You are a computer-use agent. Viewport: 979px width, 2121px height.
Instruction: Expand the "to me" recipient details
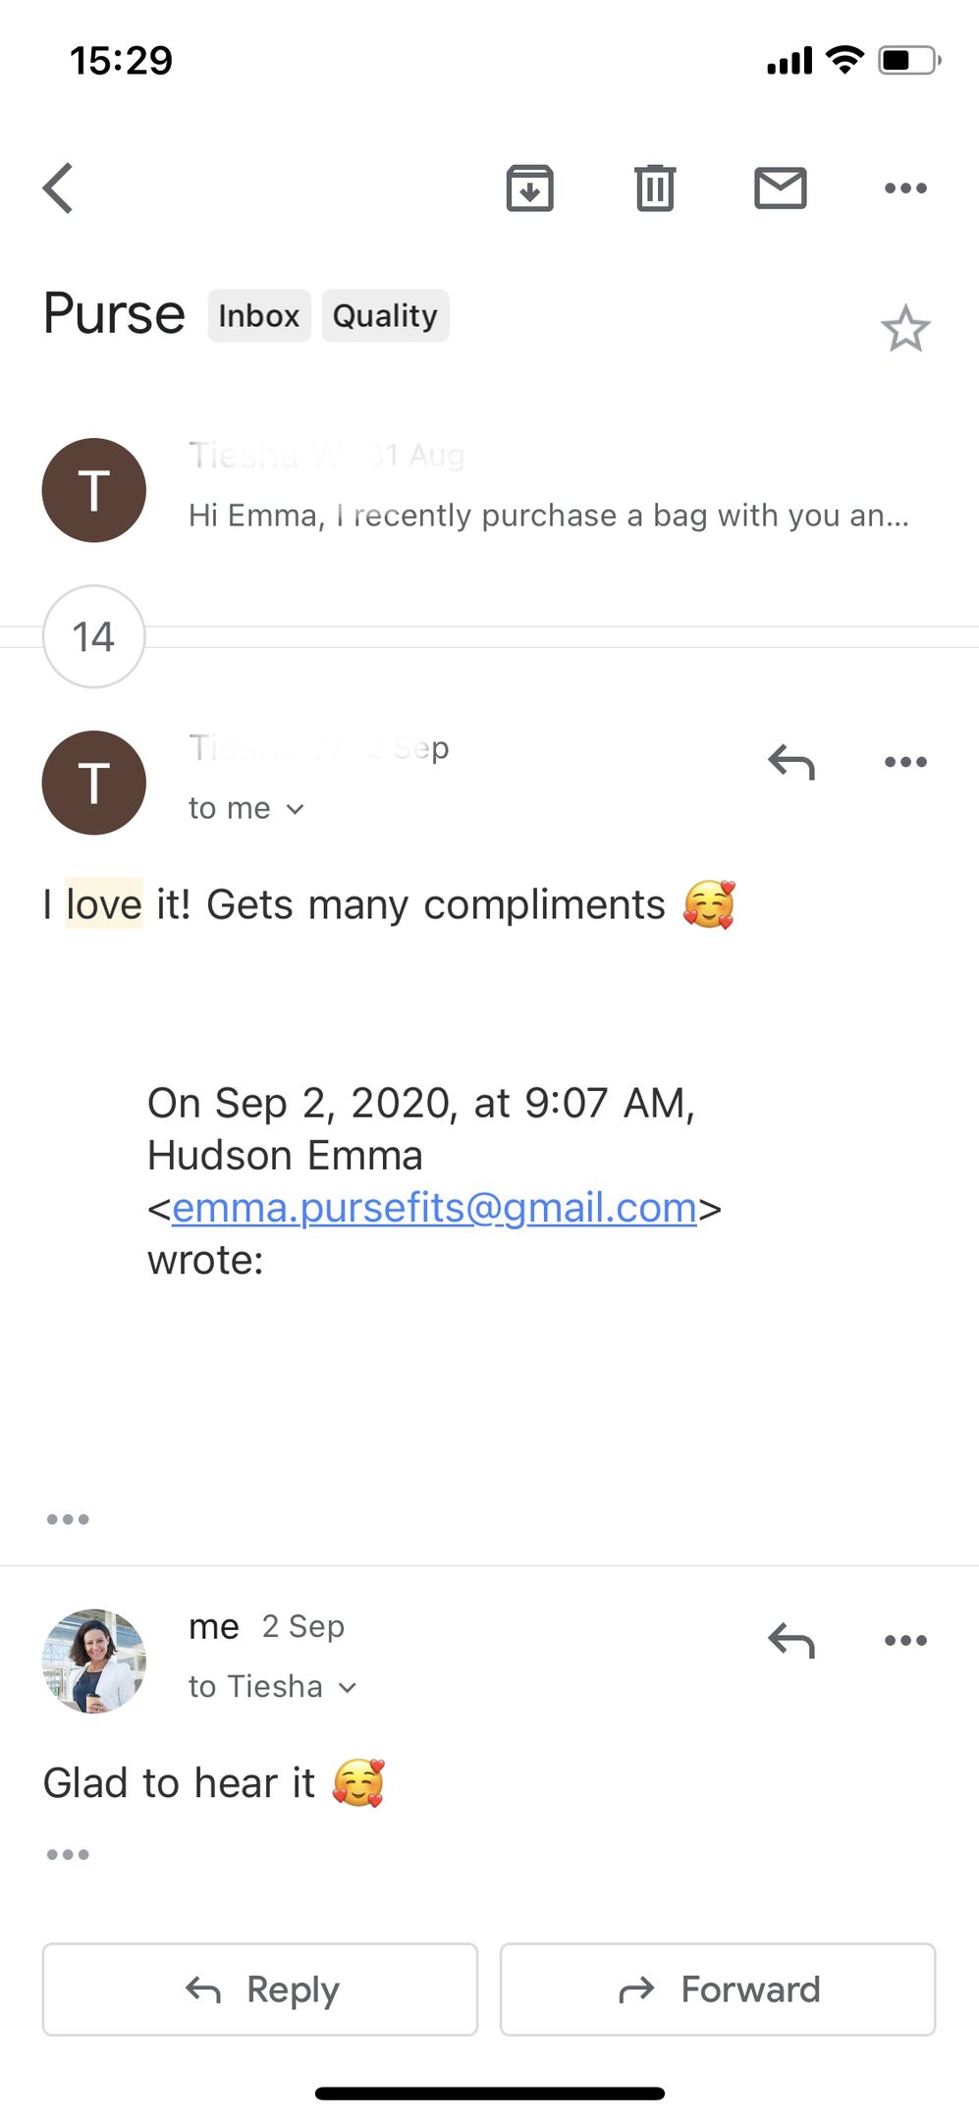click(246, 808)
